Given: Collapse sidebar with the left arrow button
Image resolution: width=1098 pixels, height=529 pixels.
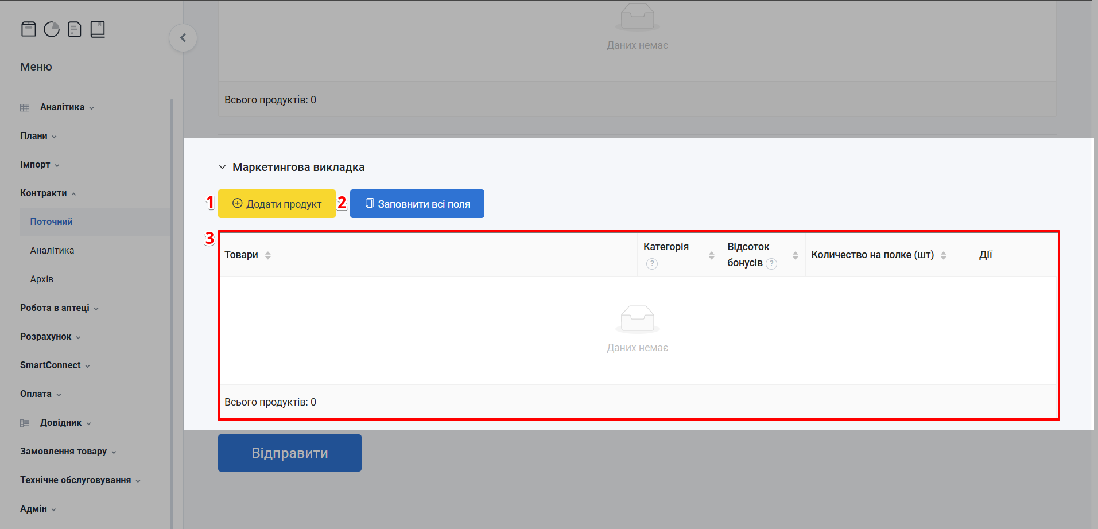Looking at the screenshot, I should 183,38.
